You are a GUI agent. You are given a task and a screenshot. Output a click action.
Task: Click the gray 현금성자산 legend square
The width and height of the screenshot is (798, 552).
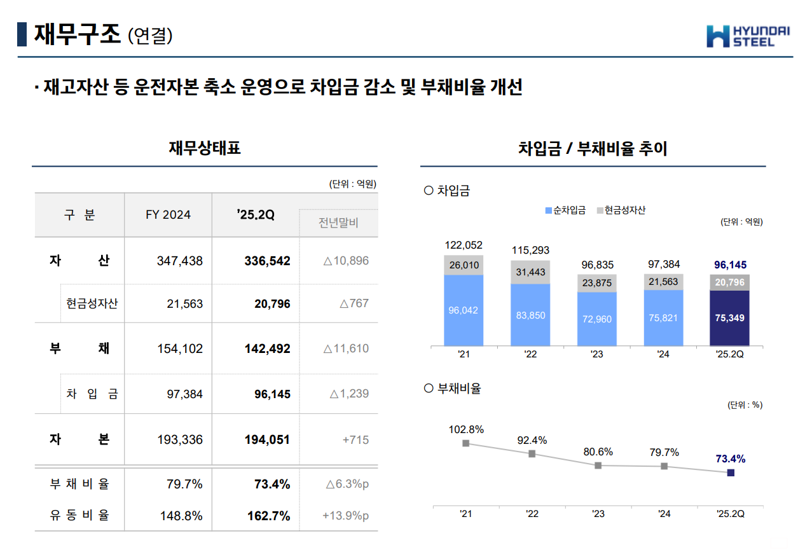(600, 210)
